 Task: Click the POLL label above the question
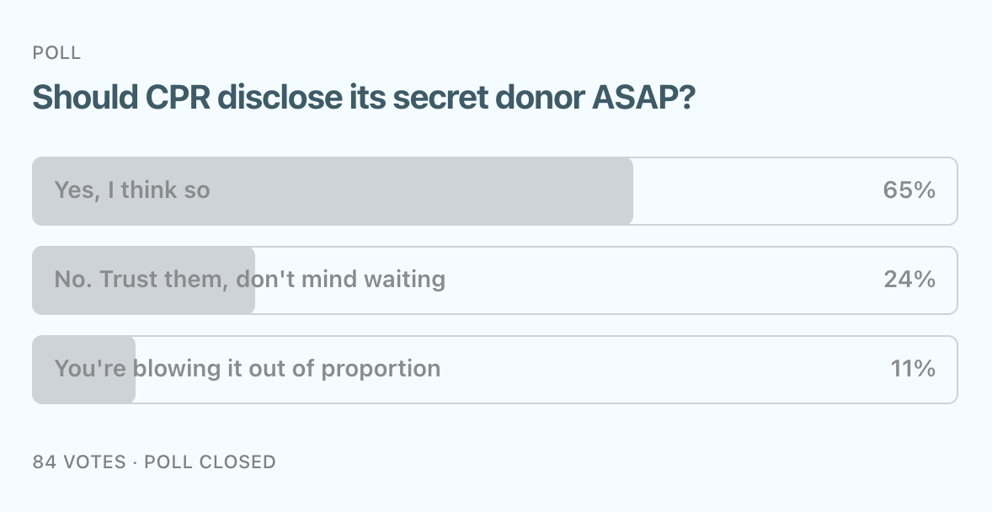click(x=56, y=52)
